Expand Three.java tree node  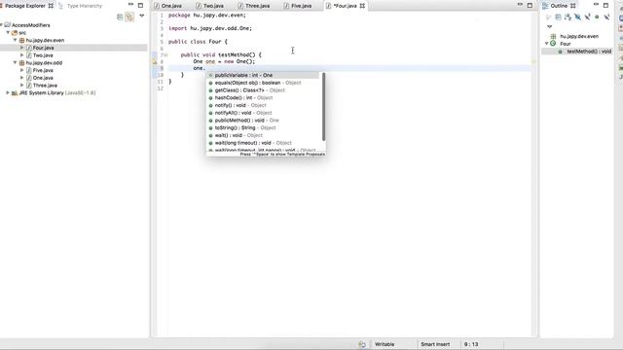(21, 86)
